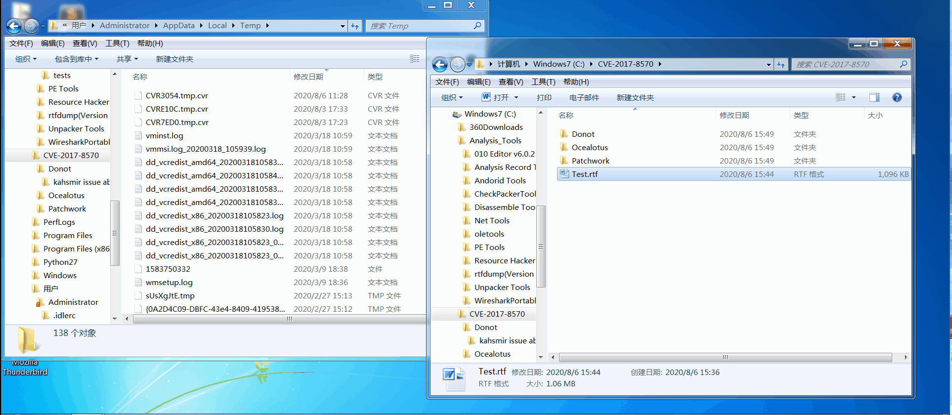Select Patchwork folder in right file list
The image size is (952, 415).
coord(591,161)
